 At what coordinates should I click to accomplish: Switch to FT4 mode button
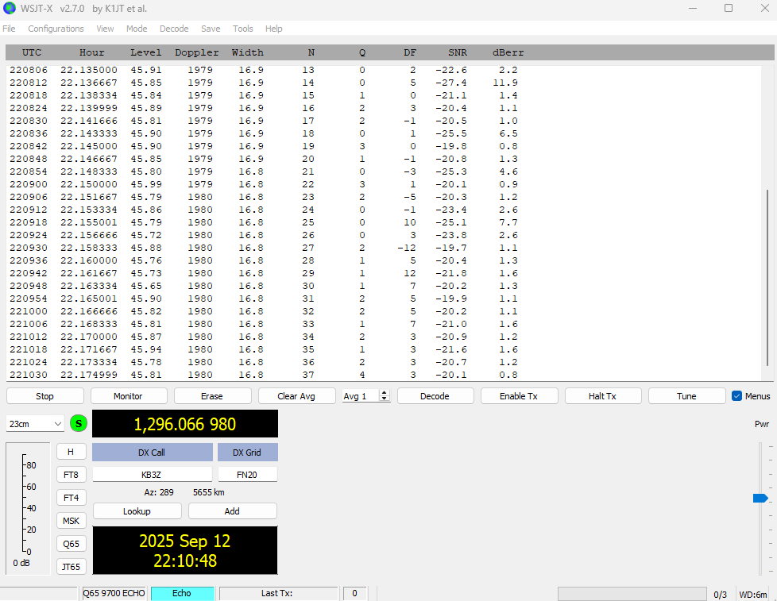click(x=71, y=498)
